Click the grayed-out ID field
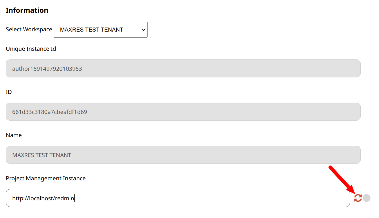Viewport: 379px width, 218px height. click(183, 111)
